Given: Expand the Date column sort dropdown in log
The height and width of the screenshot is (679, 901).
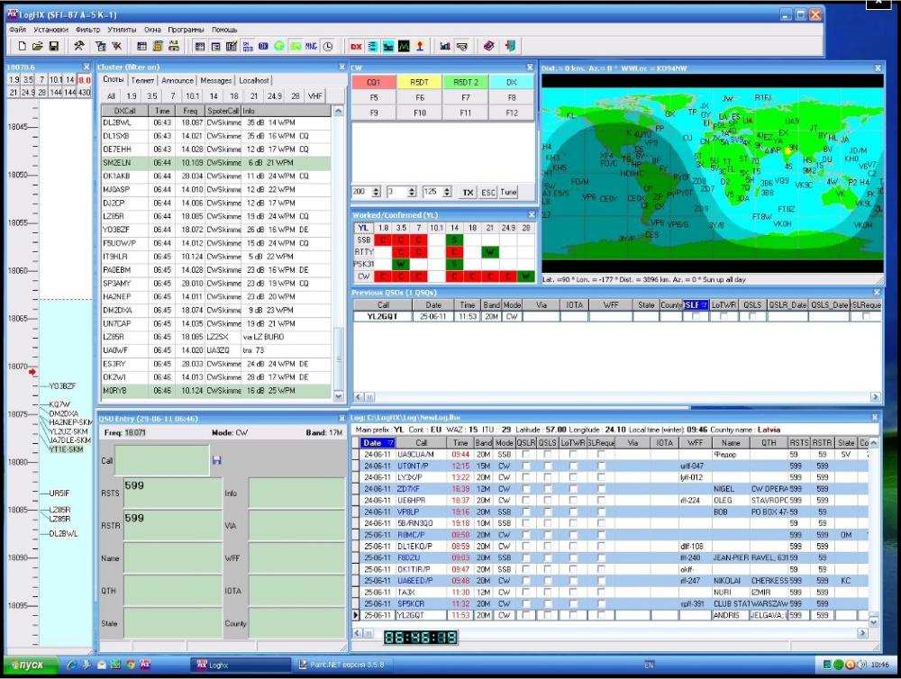Looking at the screenshot, I should (389, 443).
